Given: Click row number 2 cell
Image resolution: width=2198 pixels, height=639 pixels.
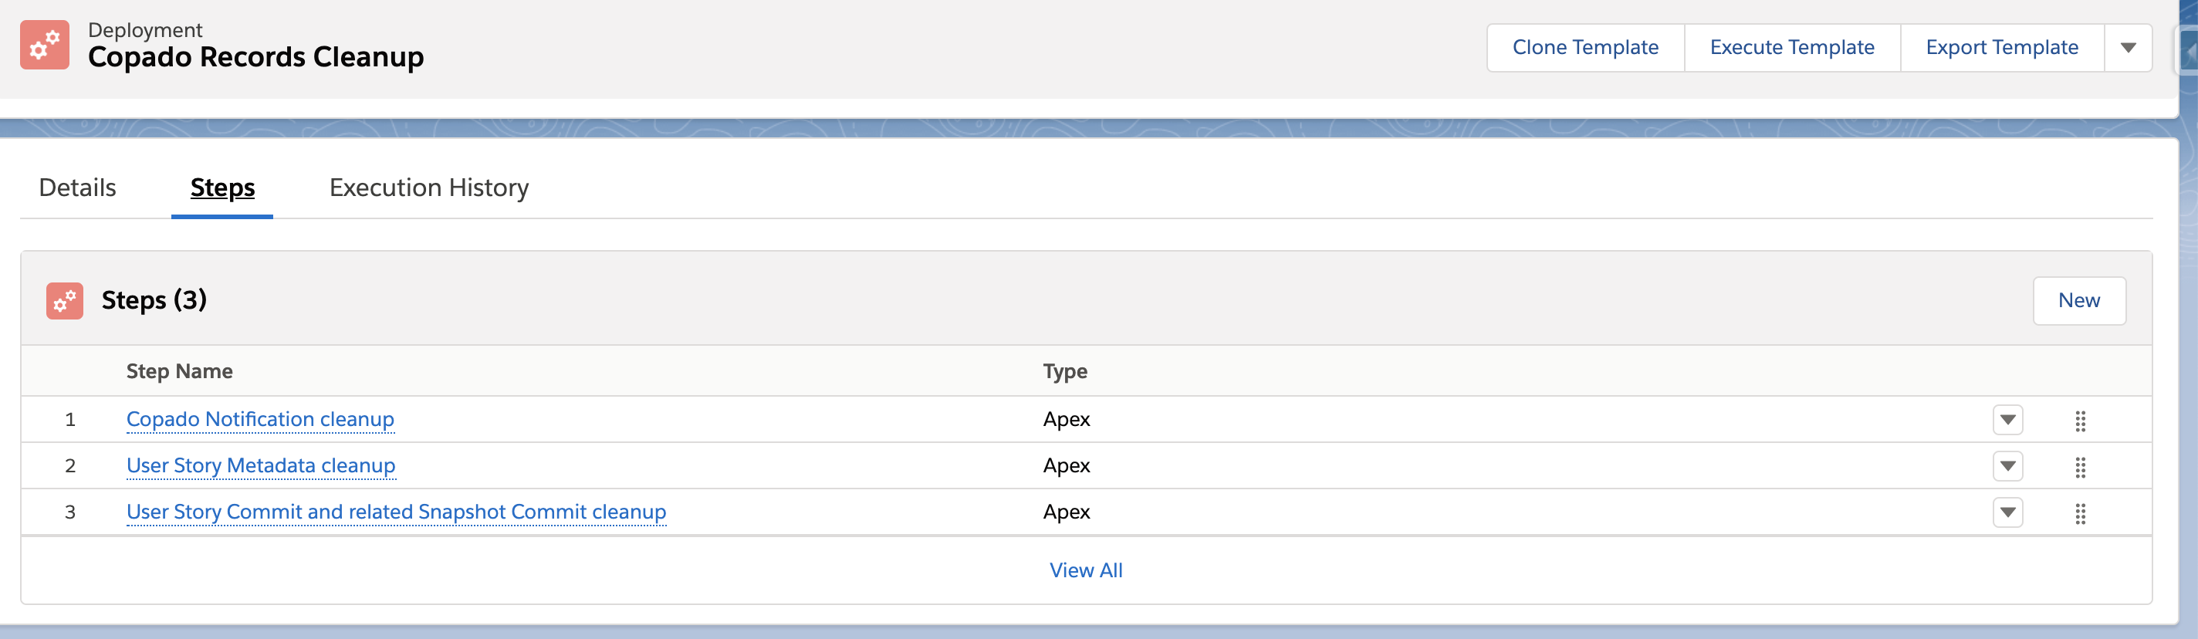Looking at the screenshot, I should pos(70,466).
